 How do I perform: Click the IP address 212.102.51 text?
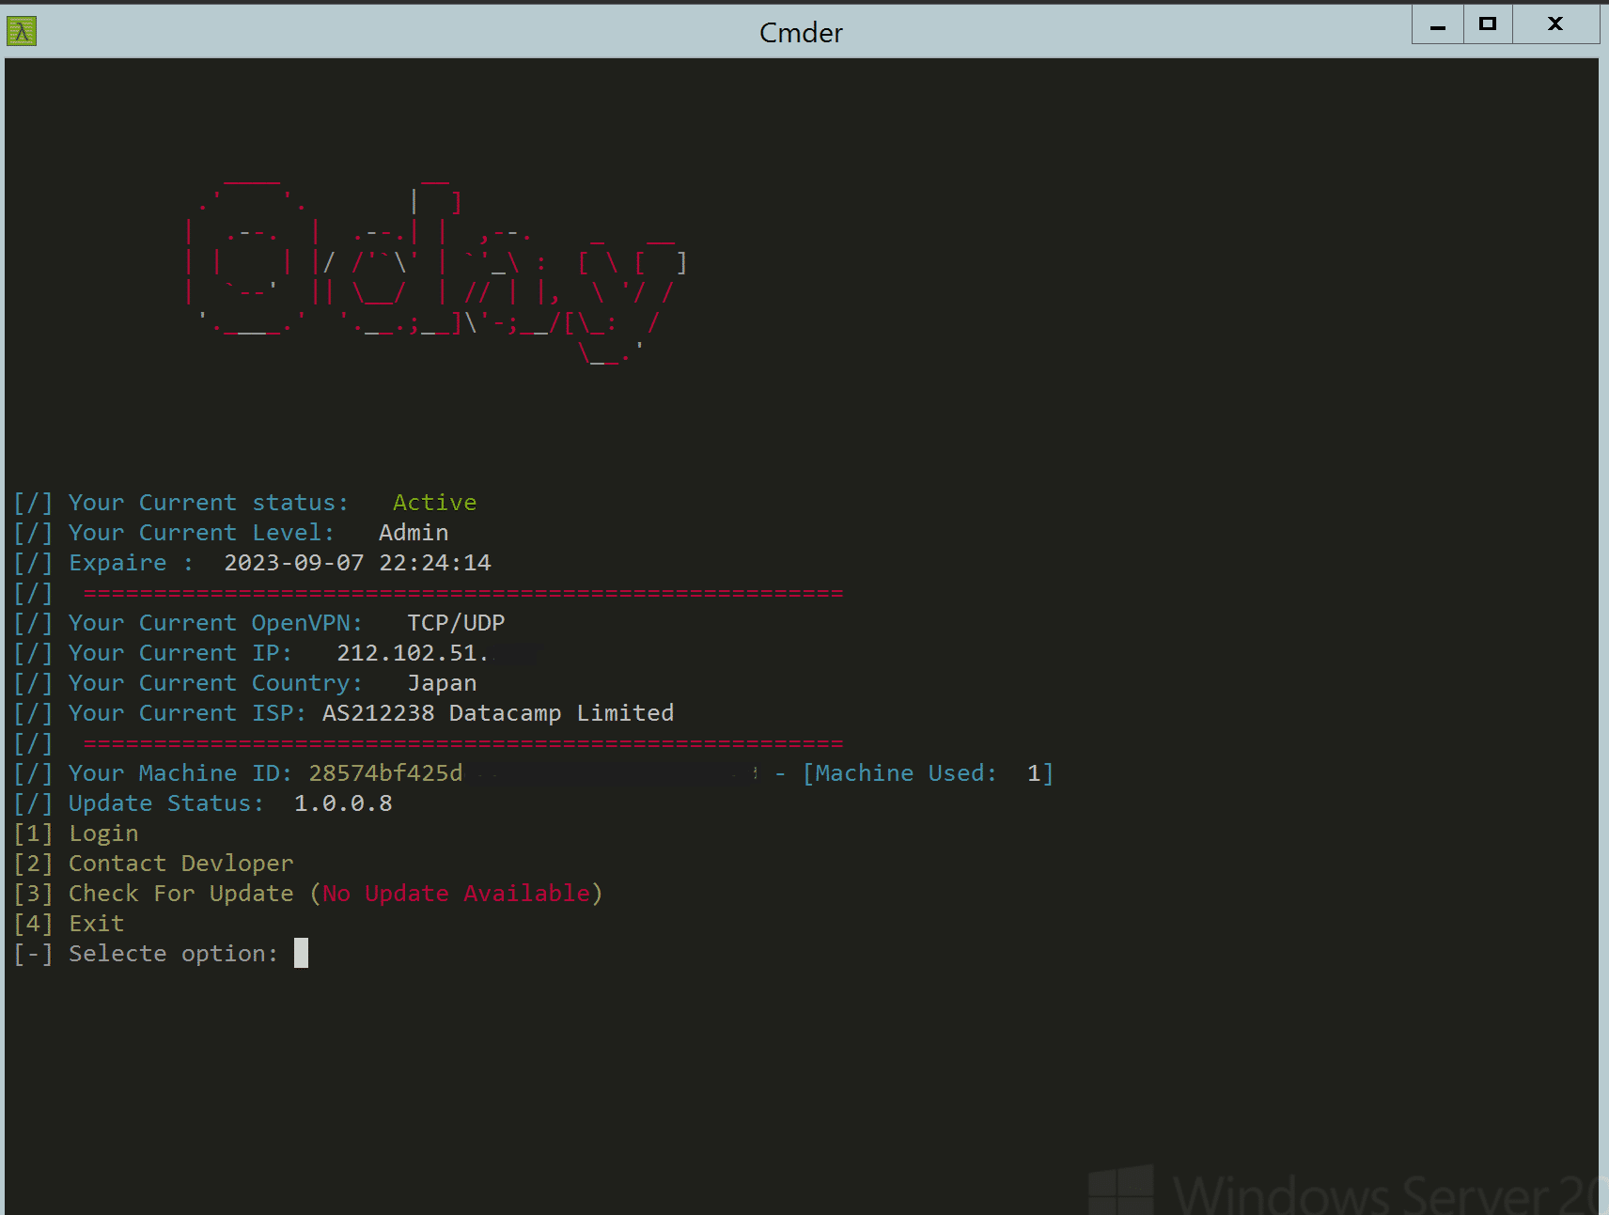coord(412,652)
